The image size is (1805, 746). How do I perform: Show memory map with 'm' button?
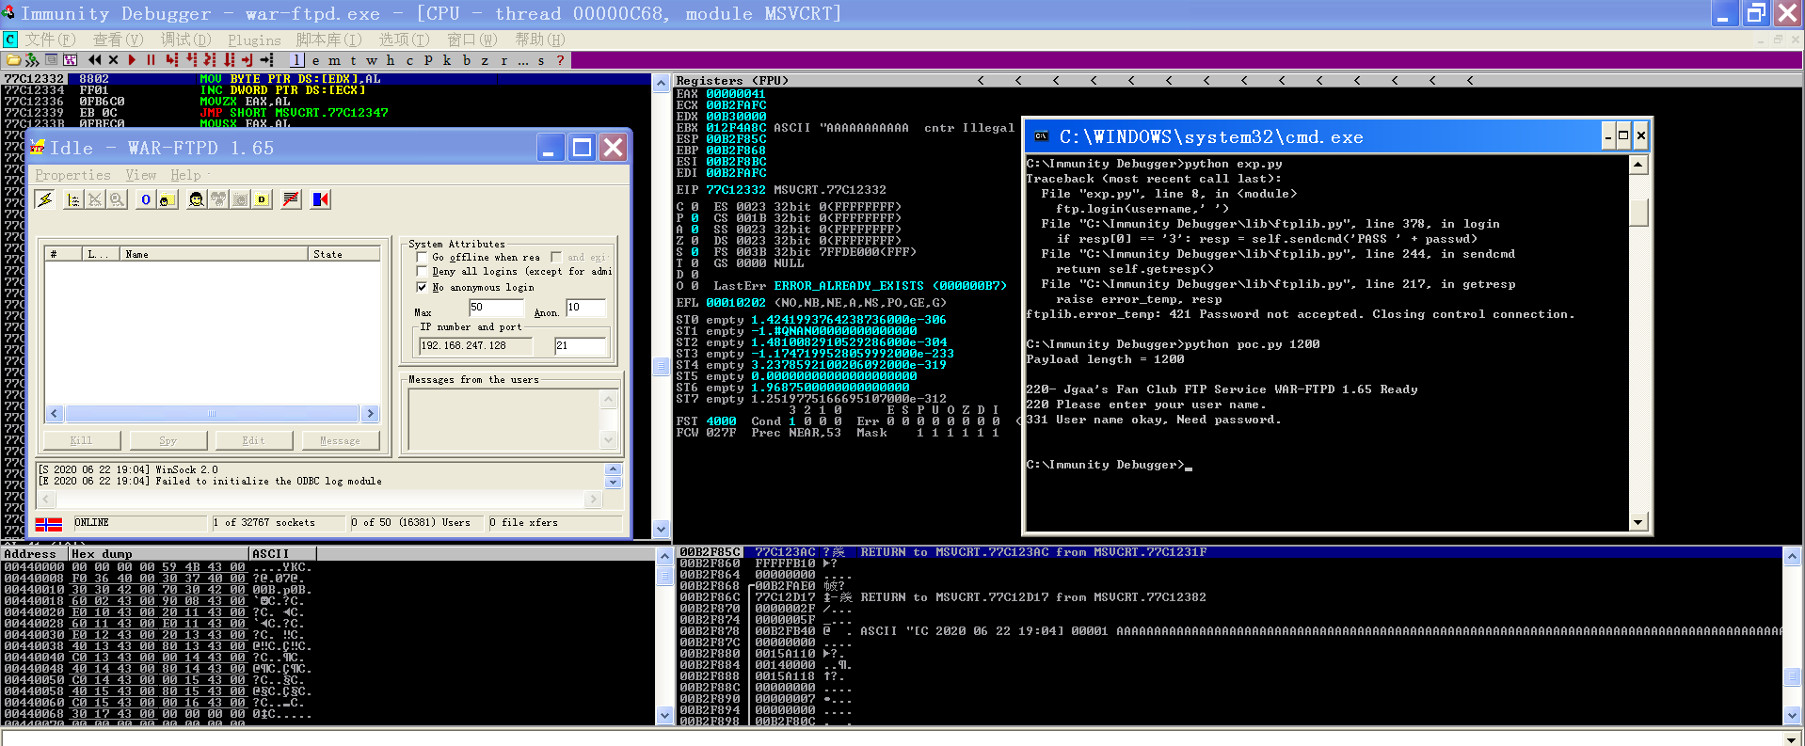coord(334,60)
